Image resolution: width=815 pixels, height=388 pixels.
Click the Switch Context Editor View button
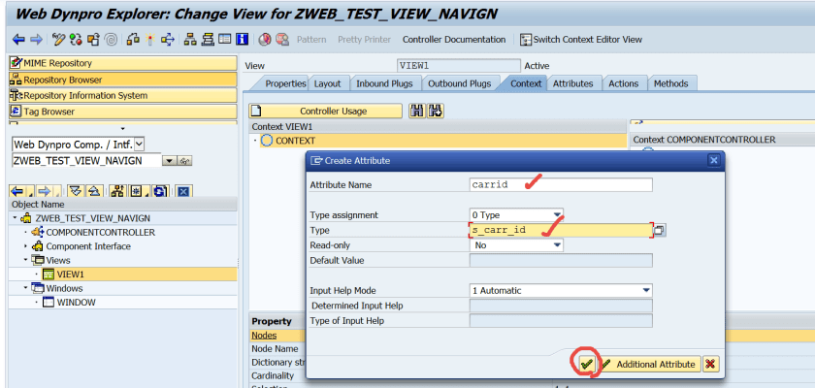coord(581,40)
